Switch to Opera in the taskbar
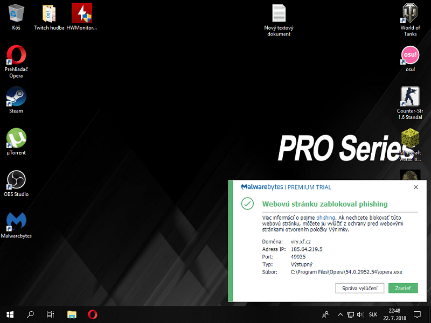This screenshot has width=431, height=323. tap(92, 314)
